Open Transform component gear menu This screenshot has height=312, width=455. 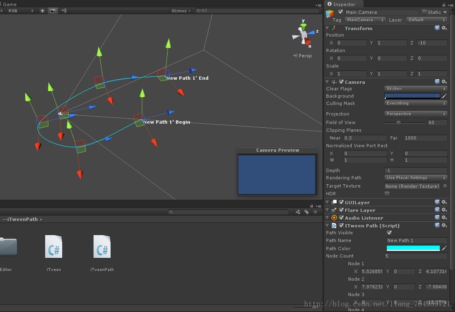(x=444, y=28)
